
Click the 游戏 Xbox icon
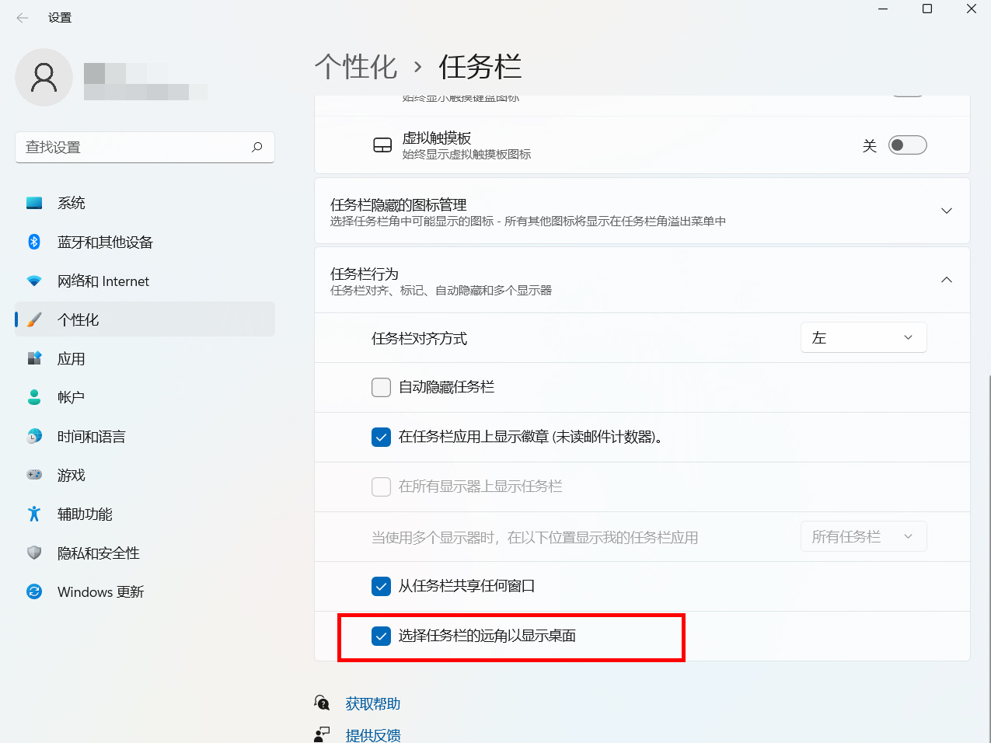point(33,475)
